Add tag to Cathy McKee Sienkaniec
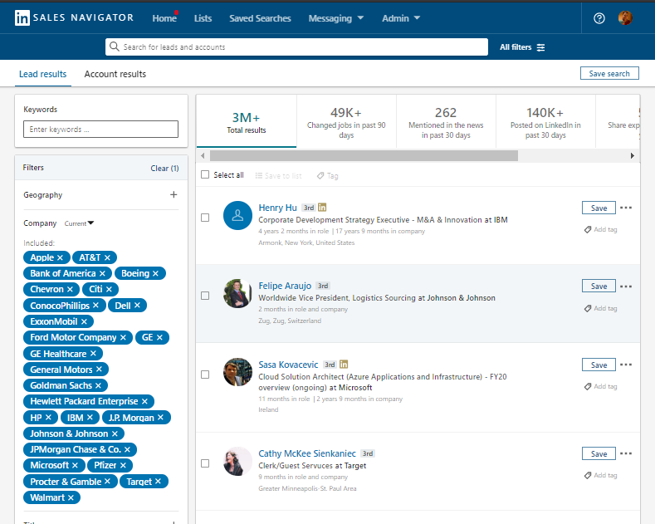The height and width of the screenshot is (524, 655). click(x=601, y=475)
